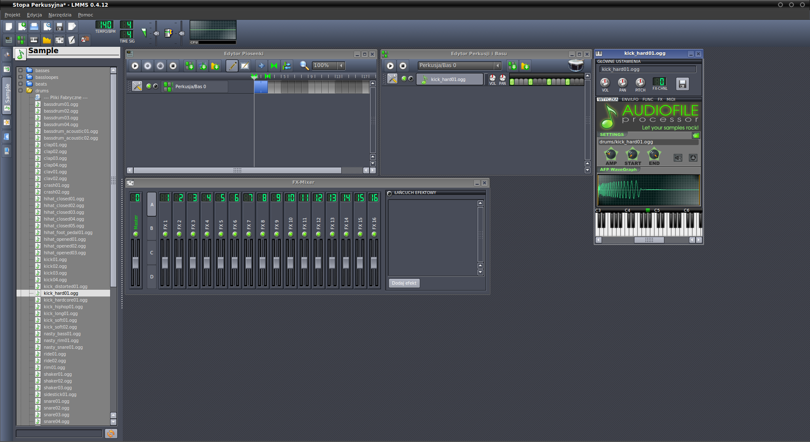Switch to the MIDI instrument tab
810x442 pixels.
click(x=671, y=100)
